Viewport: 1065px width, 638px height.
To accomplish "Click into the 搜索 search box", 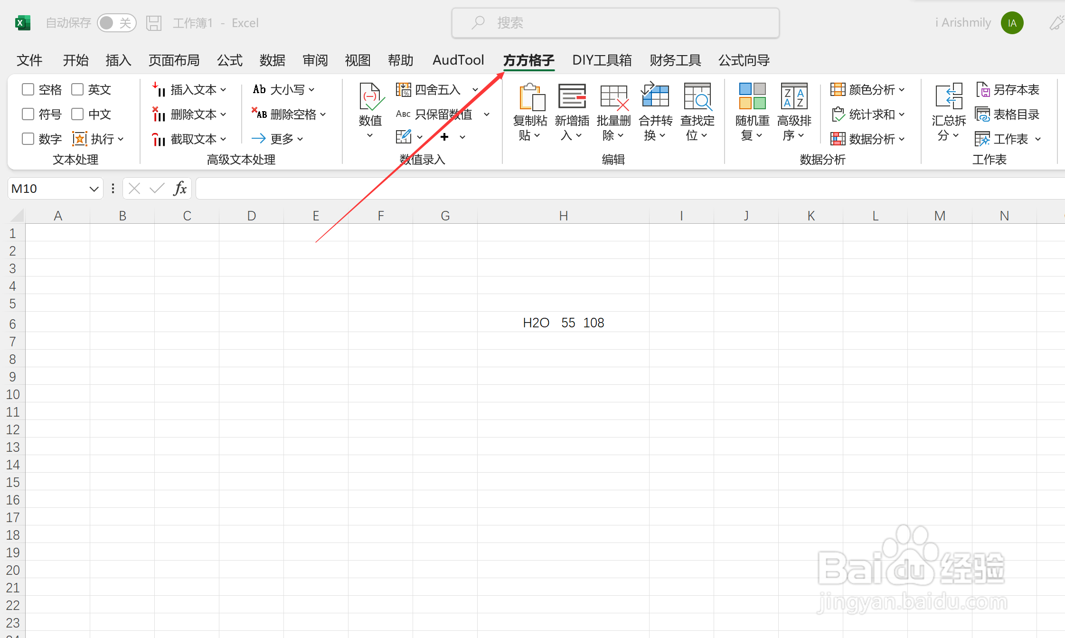I will click(x=615, y=23).
